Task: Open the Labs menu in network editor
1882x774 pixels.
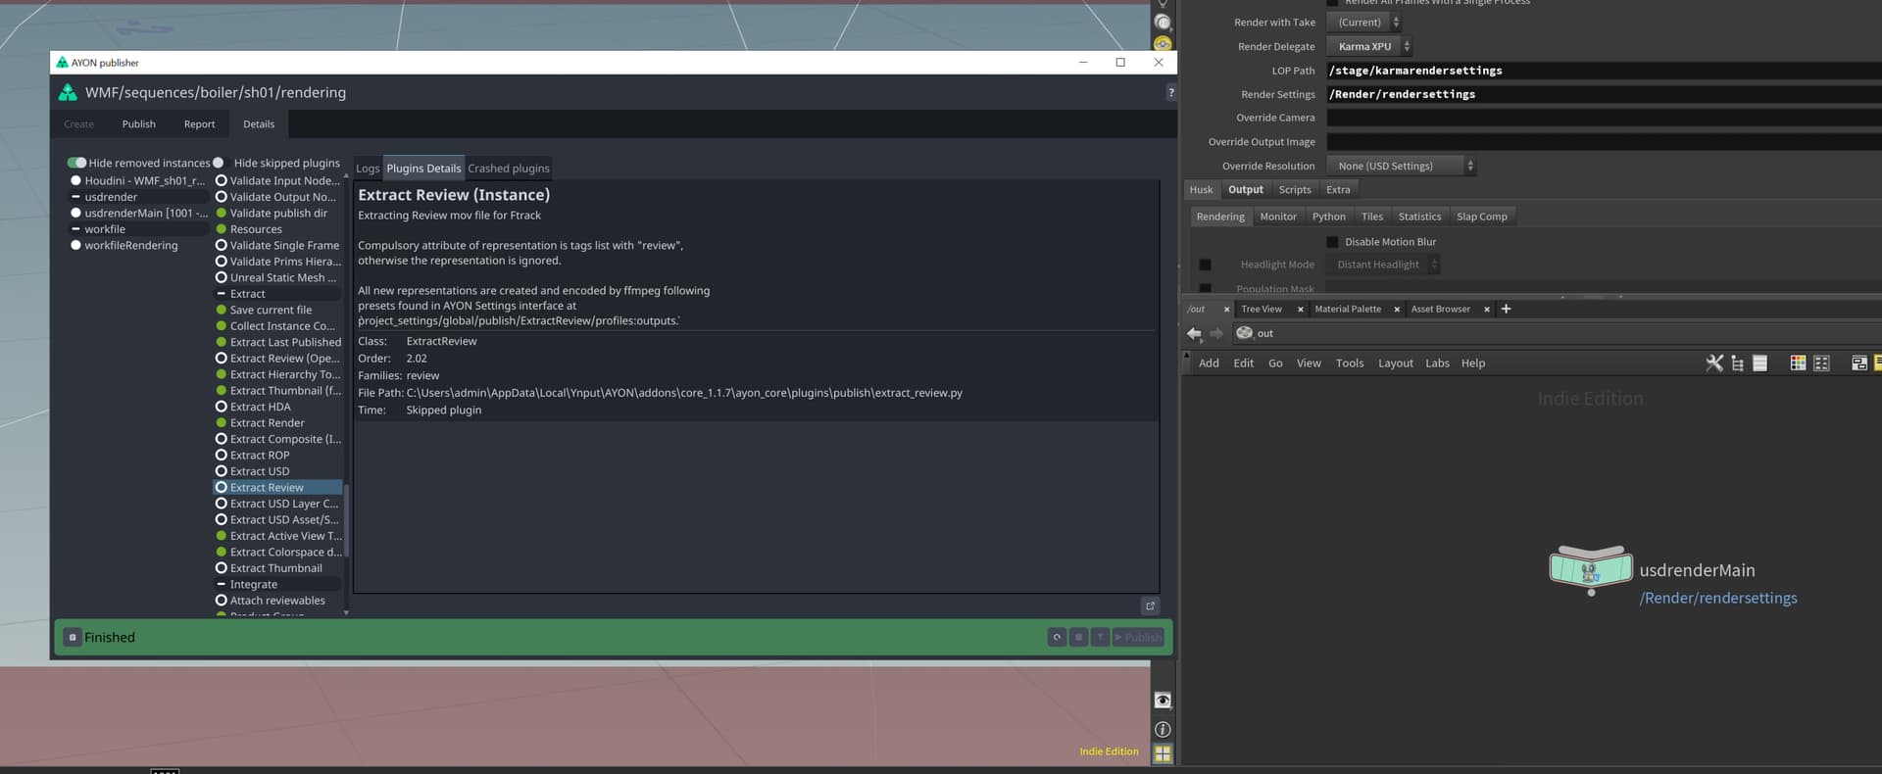Action: [1437, 363]
